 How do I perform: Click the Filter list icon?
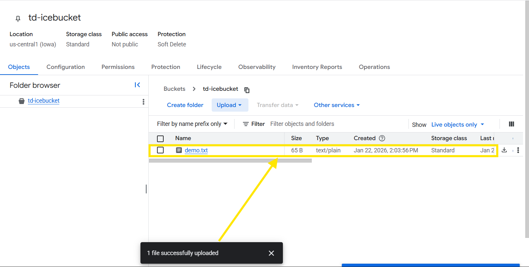pyautogui.click(x=246, y=124)
